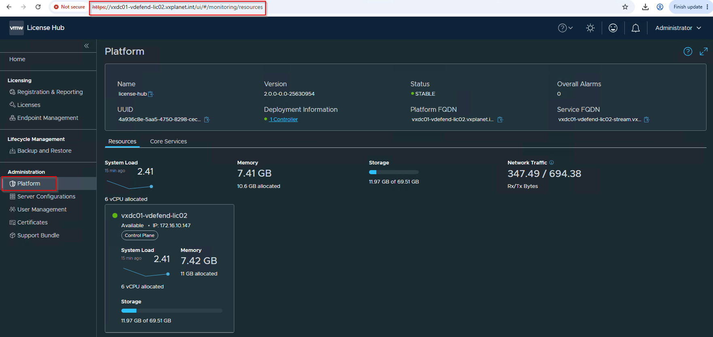Click the User Management people icon
Viewport: 713px width, 337px height.
coord(13,209)
